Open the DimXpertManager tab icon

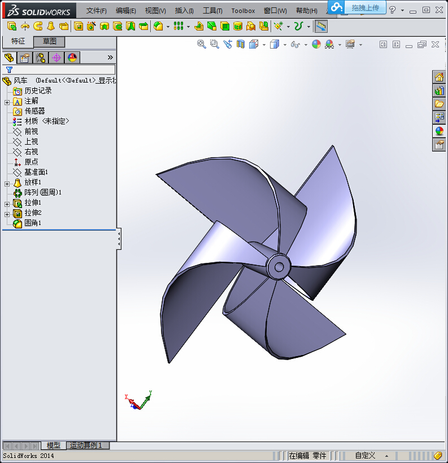click(56, 57)
